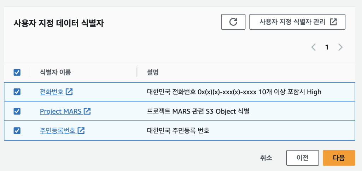Click the 이전 button

click(303, 158)
